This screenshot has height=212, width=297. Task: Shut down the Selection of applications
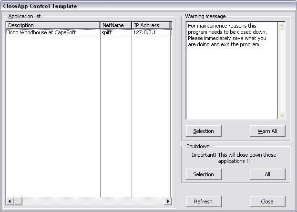tap(204, 174)
